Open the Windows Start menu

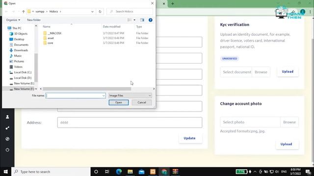5,172
